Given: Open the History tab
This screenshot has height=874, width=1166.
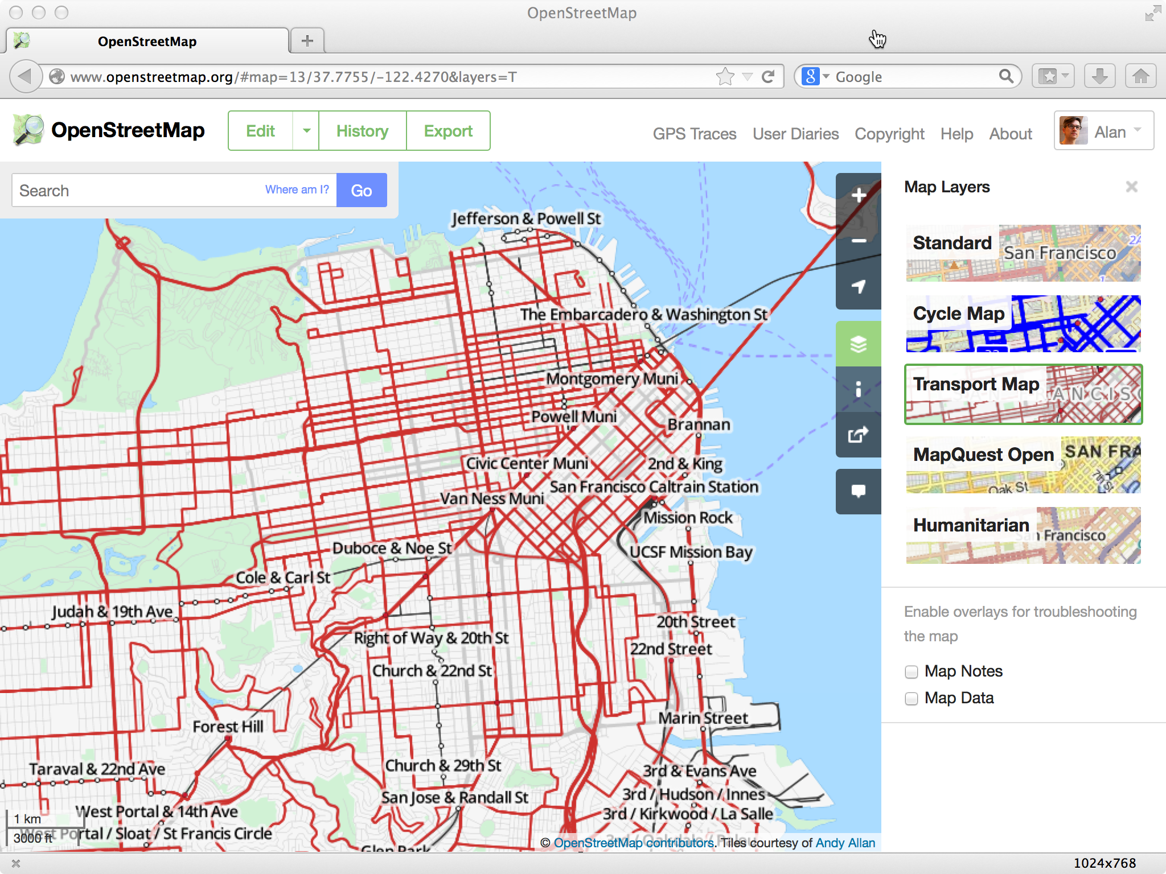Looking at the screenshot, I should [x=362, y=131].
